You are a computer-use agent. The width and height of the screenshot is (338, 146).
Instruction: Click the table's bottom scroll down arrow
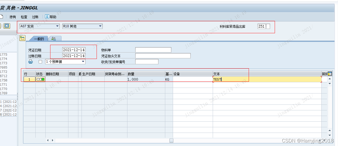pos(330,135)
